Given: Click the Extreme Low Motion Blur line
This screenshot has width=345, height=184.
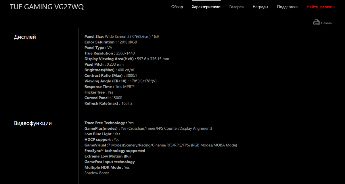Looking at the screenshot, I should (x=108, y=156).
